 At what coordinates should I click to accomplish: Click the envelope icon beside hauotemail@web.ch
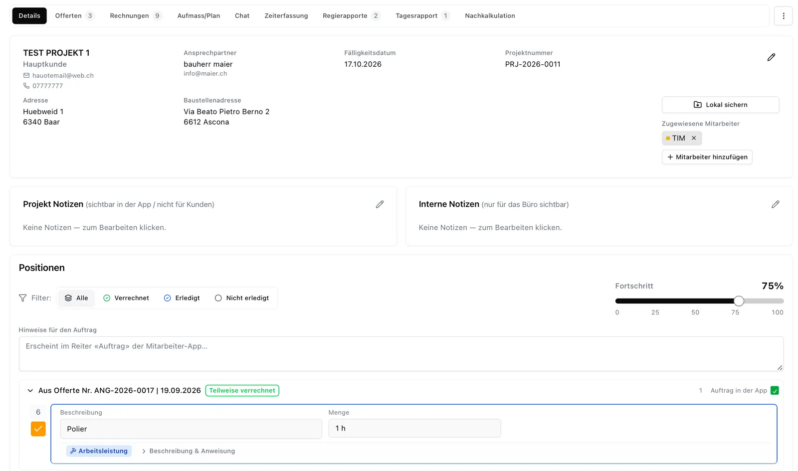[x=26, y=75]
